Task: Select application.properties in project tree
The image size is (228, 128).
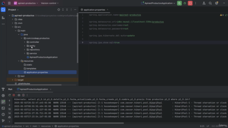Action: [x=42, y=72]
